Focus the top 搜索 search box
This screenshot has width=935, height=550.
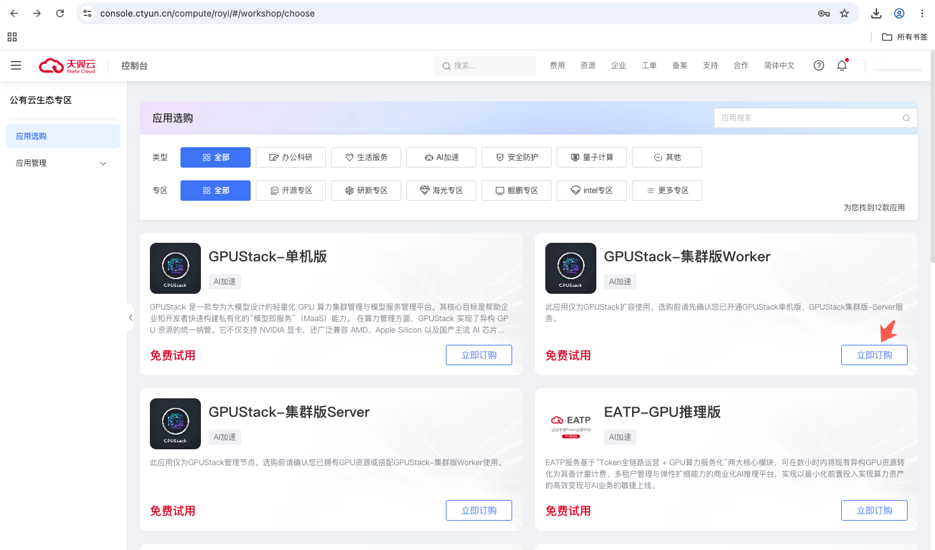click(x=485, y=66)
